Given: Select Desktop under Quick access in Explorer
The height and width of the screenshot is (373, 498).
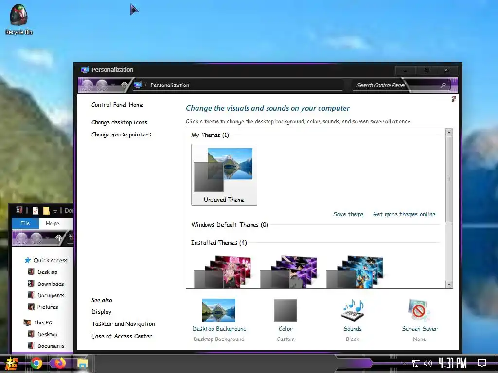Looking at the screenshot, I should tap(47, 272).
